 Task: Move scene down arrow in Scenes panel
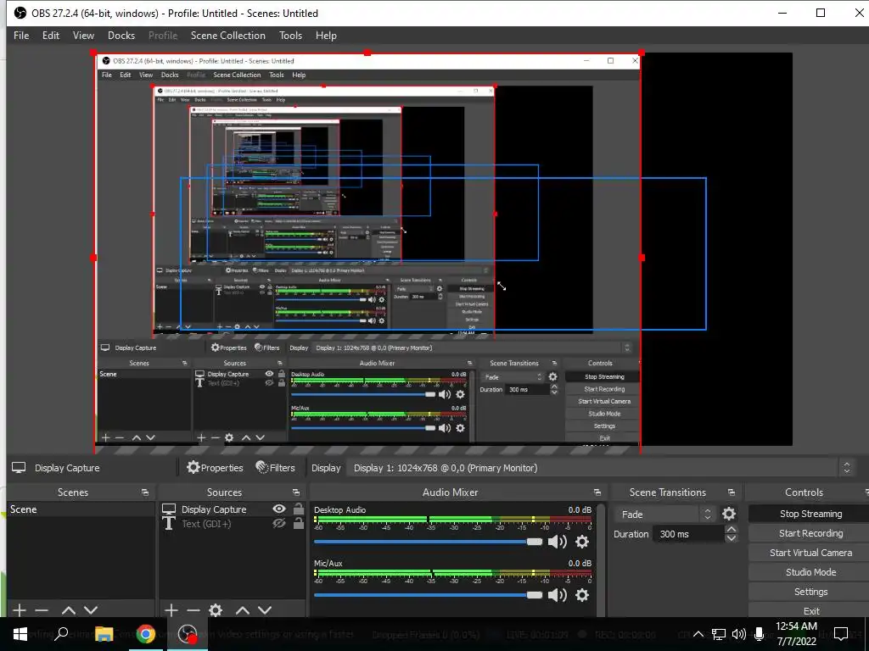(91, 610)
